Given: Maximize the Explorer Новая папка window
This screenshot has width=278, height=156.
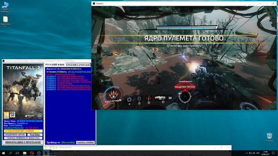Looking at the screenshot, I should coord(222,147).
